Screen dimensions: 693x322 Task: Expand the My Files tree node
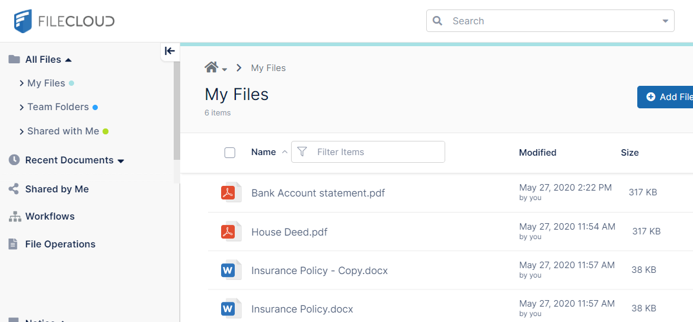click(22, 83)
